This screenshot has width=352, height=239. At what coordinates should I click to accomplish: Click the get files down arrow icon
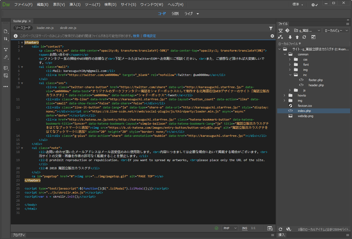click(290, 37)
